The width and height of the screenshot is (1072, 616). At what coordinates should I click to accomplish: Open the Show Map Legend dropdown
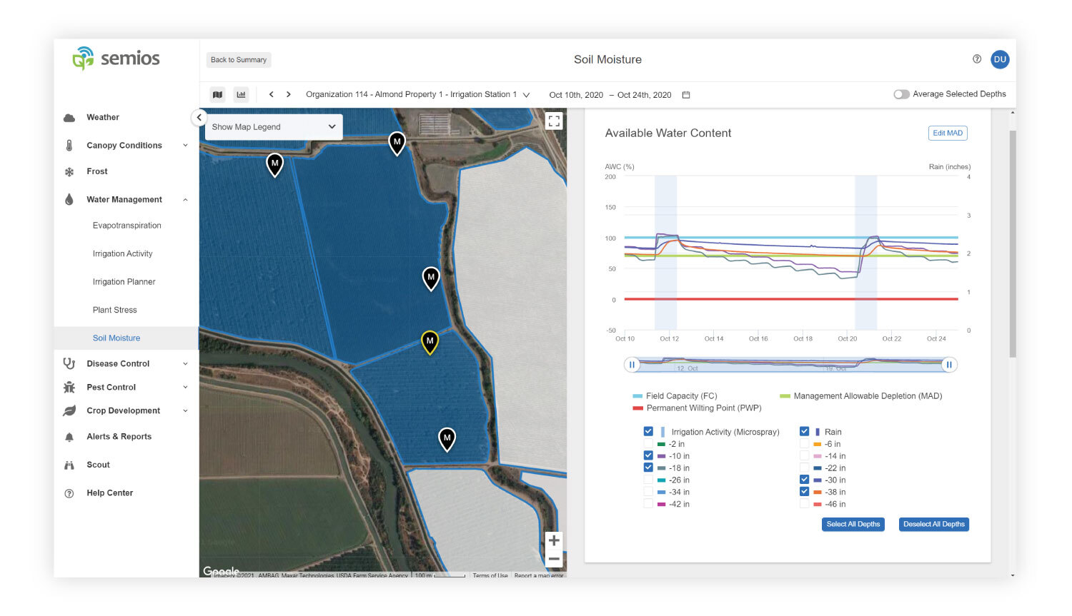pos(274,127)
